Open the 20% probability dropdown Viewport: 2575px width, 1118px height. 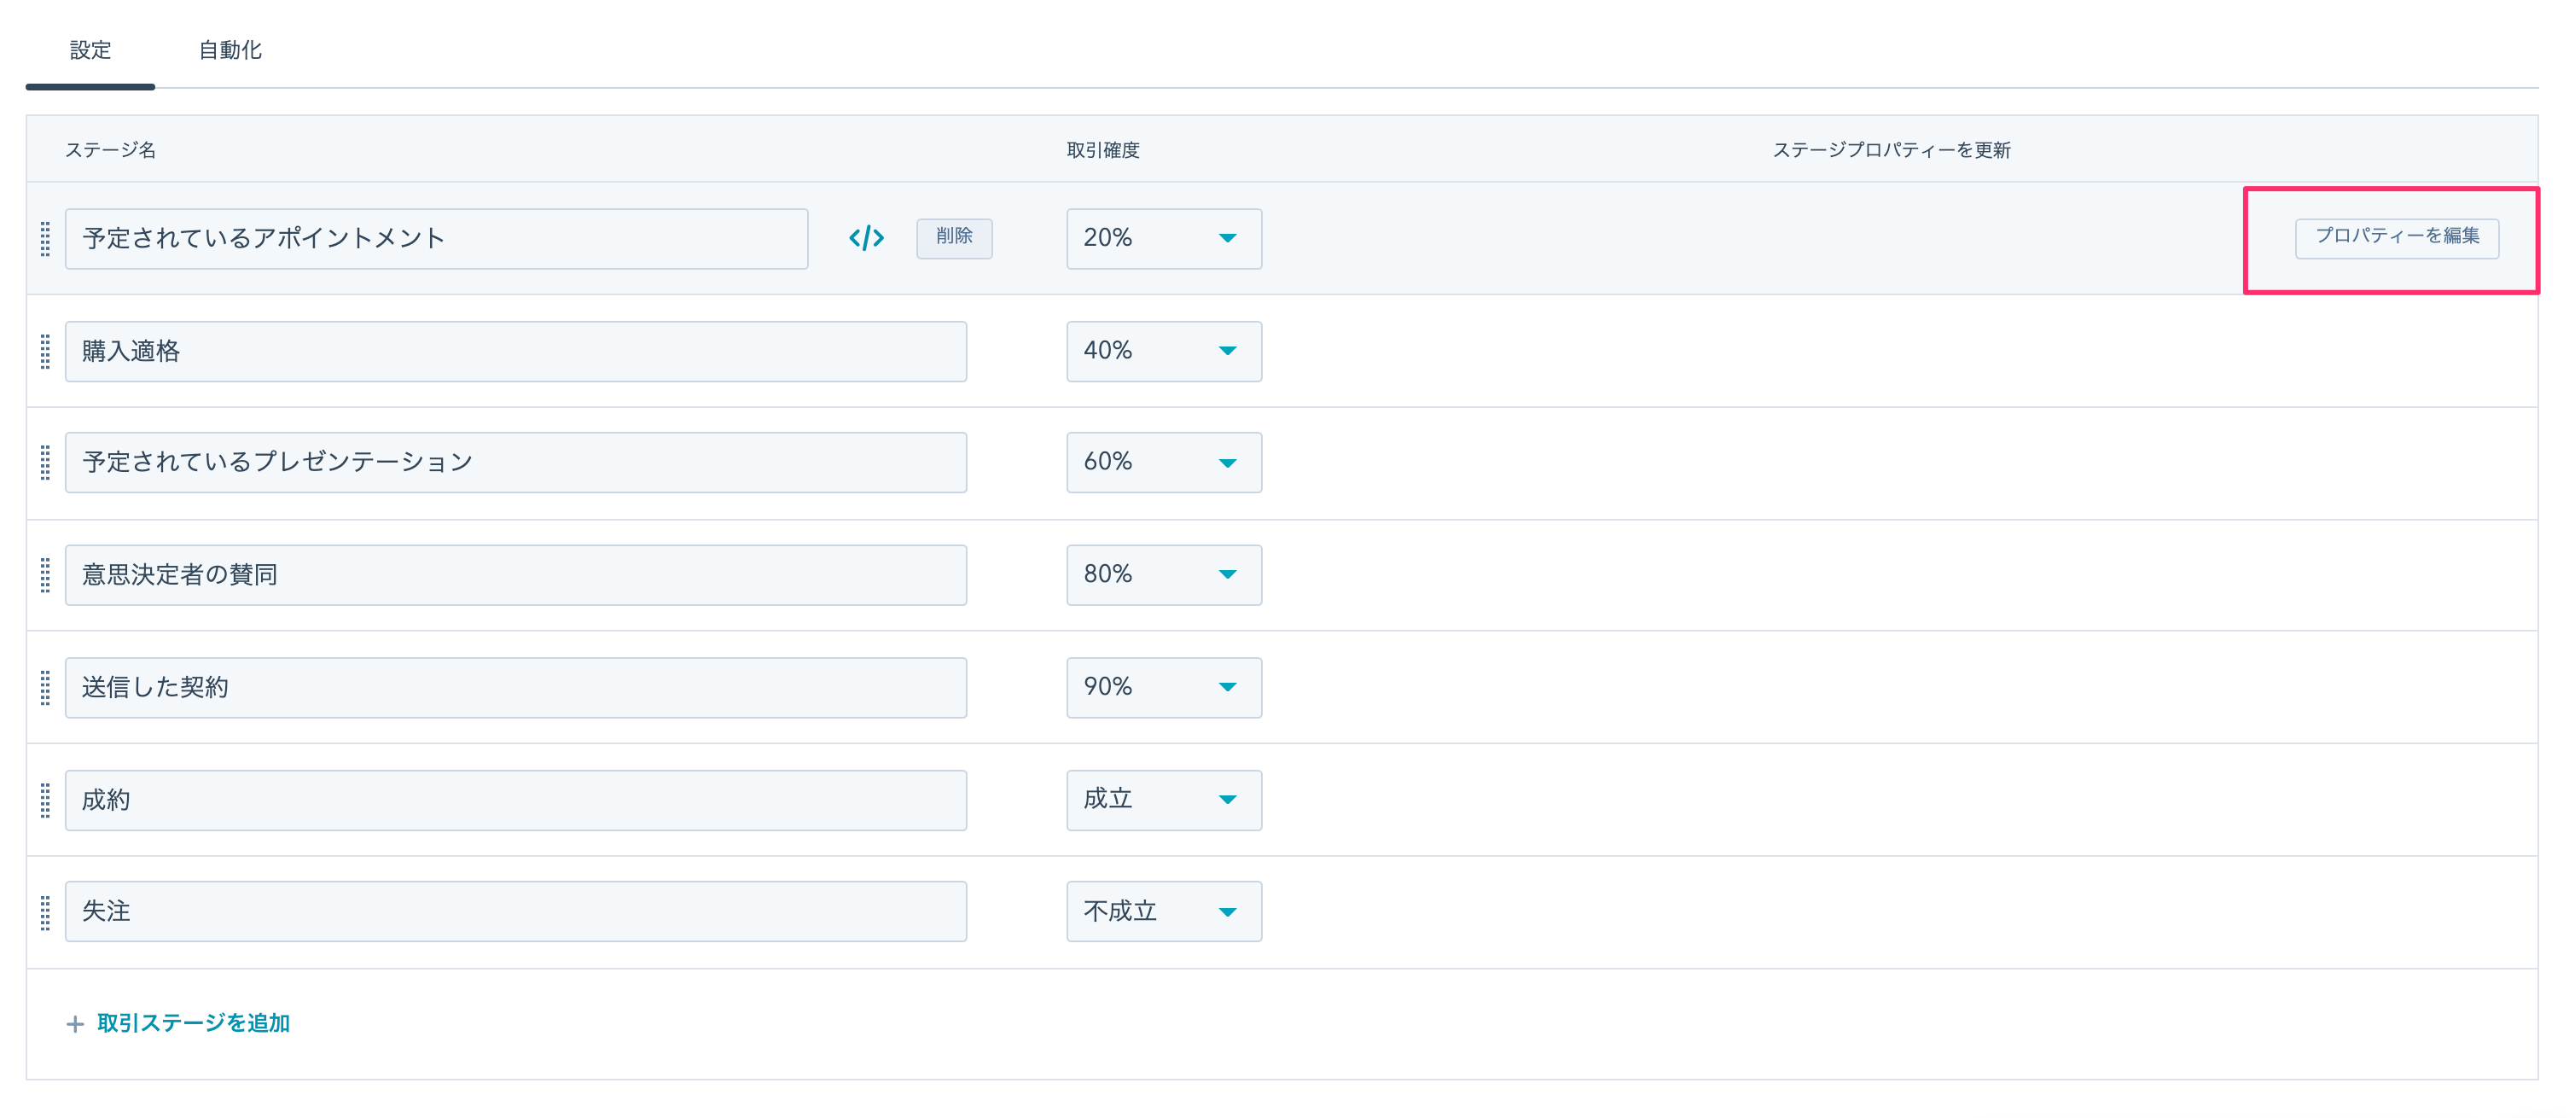(x=1164, y=239)
